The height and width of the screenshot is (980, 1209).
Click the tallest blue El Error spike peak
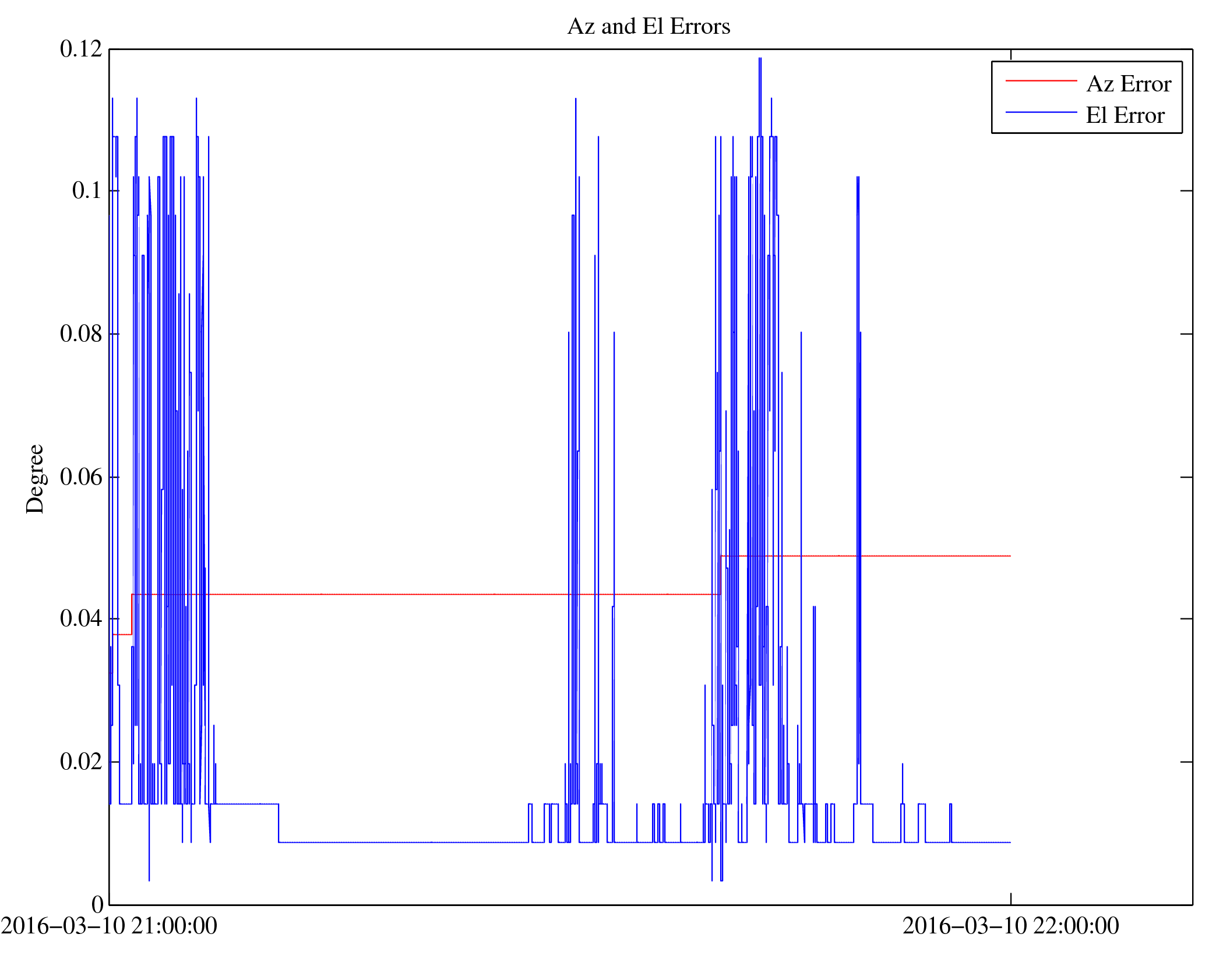click(x=760, y=59)
